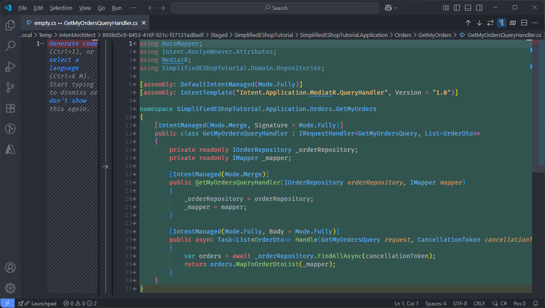Toggle show whitespace differences

(x=502, y=23)
